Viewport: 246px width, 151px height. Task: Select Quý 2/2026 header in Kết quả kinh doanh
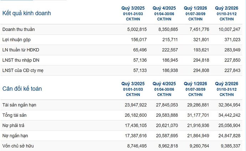click(227, 8)
